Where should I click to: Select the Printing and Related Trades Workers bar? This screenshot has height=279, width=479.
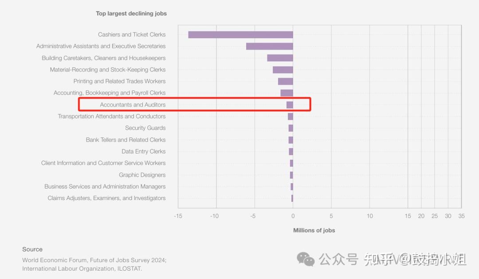click(x=285, y=81)
